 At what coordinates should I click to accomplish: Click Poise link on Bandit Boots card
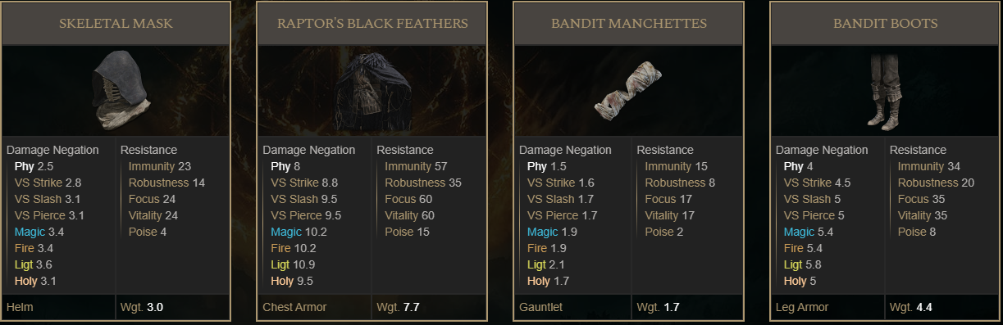click(911, 232)
